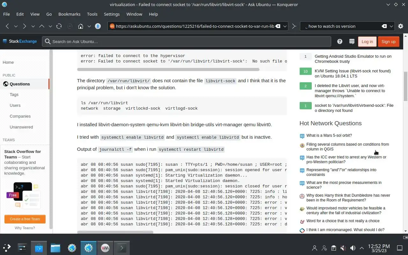Click the page vertical scrollbar

pyautogui.click(x=405, y=86)
